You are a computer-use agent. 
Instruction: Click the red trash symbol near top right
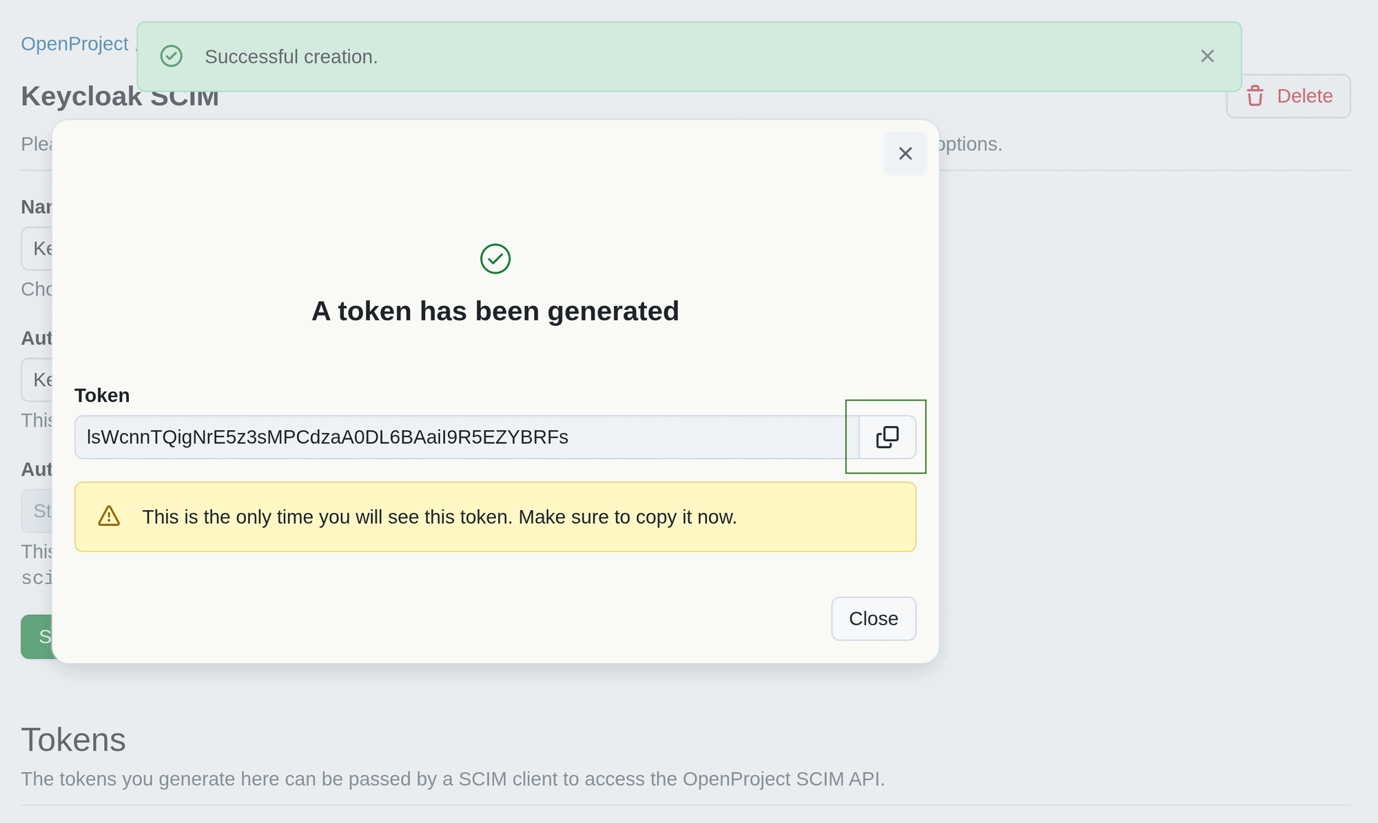(1256, 96)
